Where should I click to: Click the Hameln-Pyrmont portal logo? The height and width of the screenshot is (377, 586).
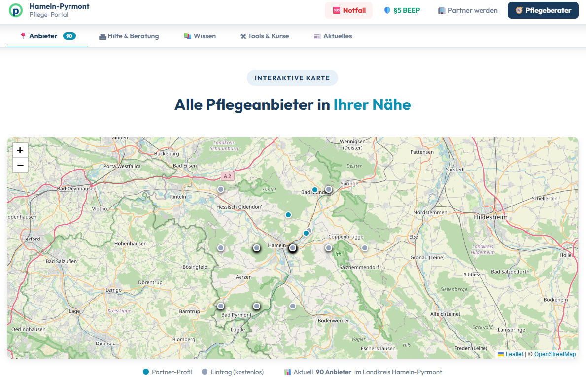point(15,10)
